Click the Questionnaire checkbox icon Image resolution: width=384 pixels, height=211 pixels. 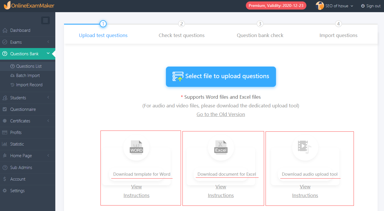pos(5,109)
